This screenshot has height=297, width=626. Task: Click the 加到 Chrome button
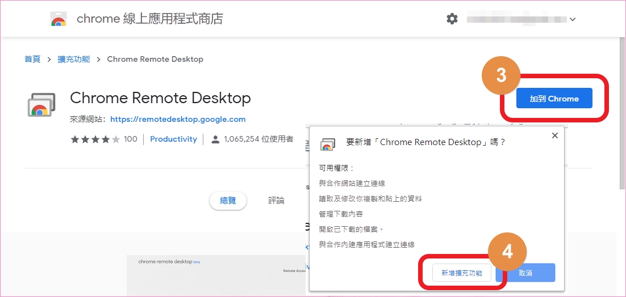tap(554, 98)
